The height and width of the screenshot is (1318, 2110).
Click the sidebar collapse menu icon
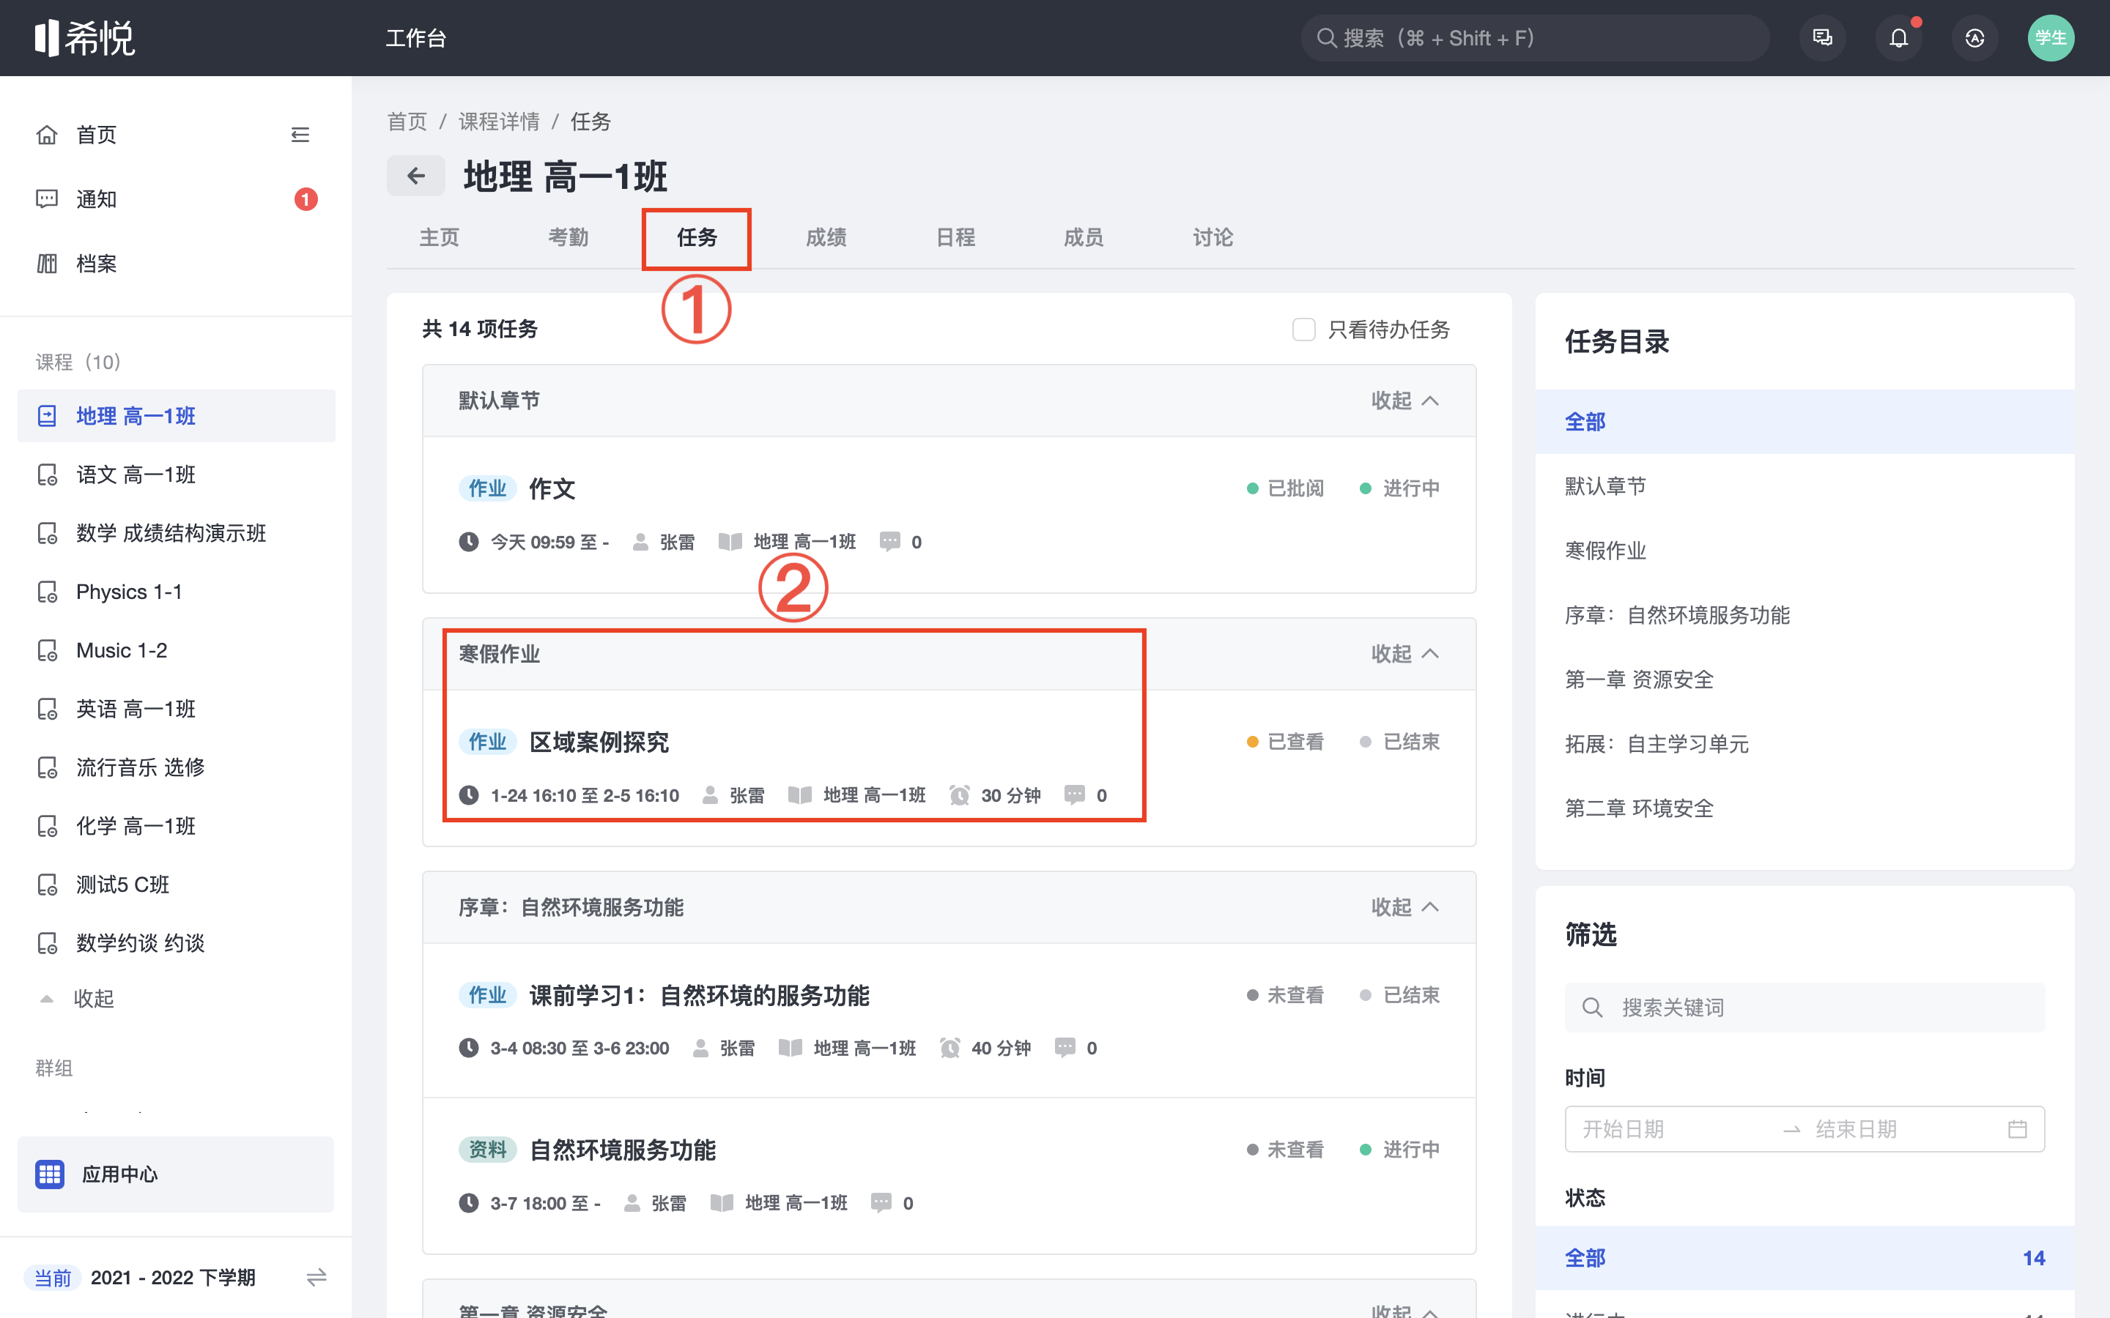pyautogui.click(x=300, y=134)
